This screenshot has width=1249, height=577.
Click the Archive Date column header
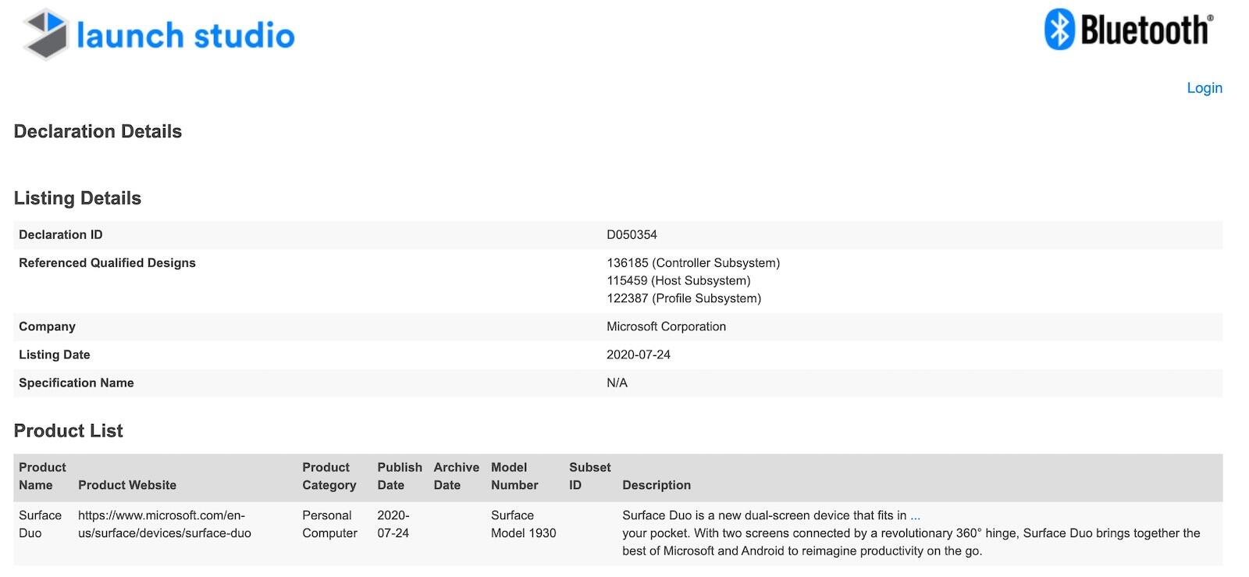coord(456,476)
